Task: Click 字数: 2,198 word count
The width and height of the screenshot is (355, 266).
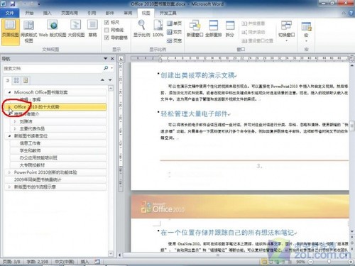Action: click(38, 262)
